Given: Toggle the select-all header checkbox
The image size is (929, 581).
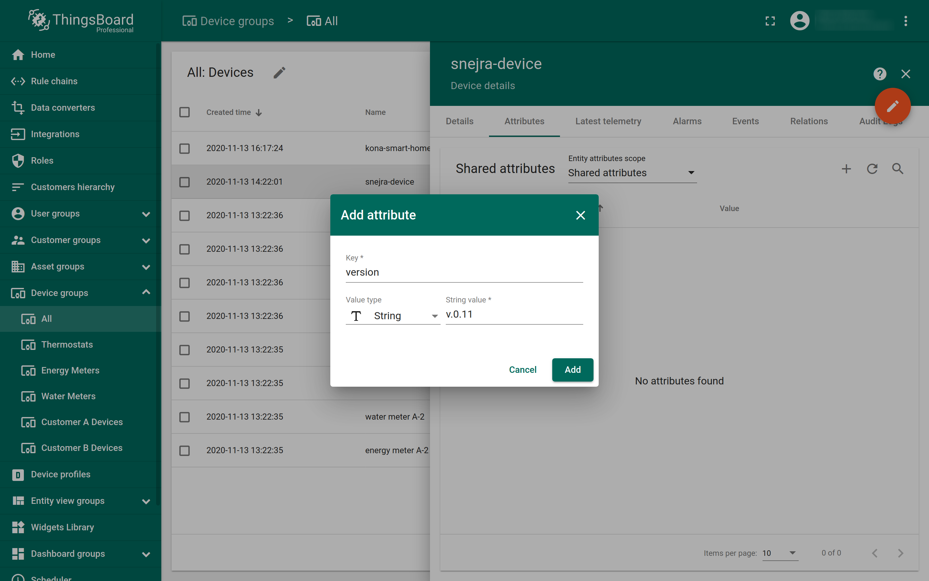Looking at the screenshot, I should click(185, 112).
